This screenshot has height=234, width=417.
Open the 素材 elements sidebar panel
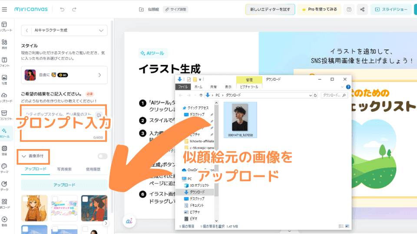(x=4, y=44)
